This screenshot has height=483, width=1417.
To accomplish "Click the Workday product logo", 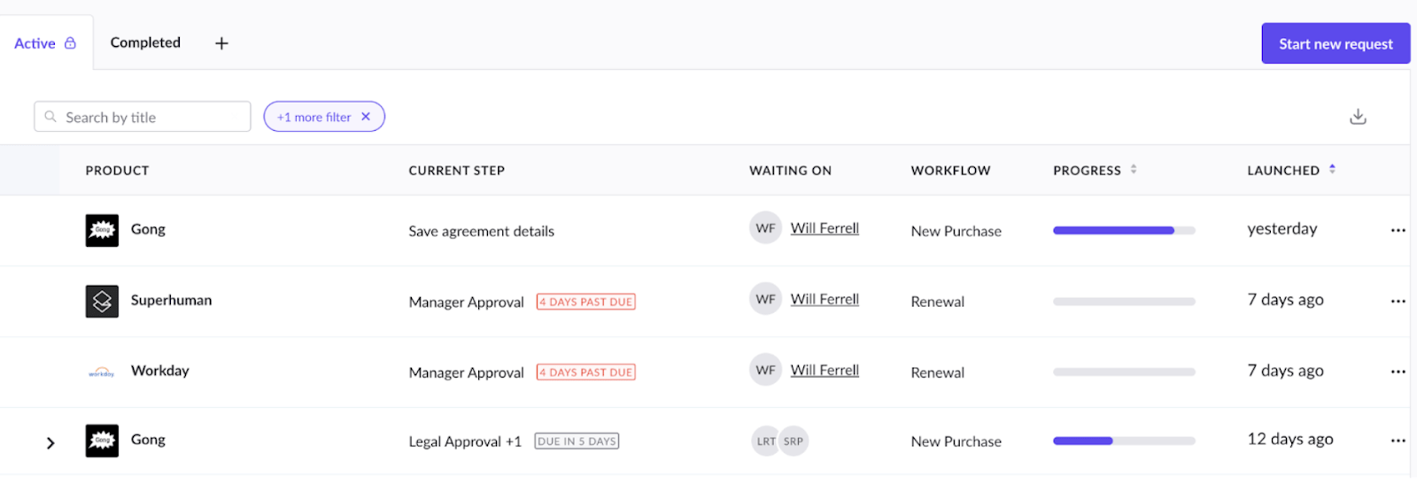I will [102, 372].
